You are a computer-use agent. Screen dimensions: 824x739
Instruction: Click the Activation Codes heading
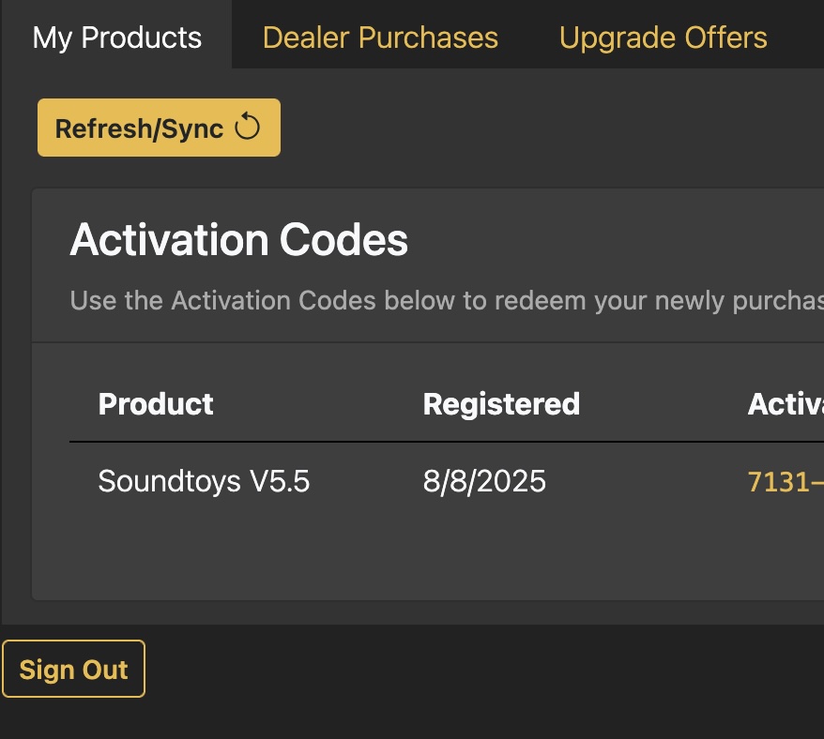tap(238, 239)
